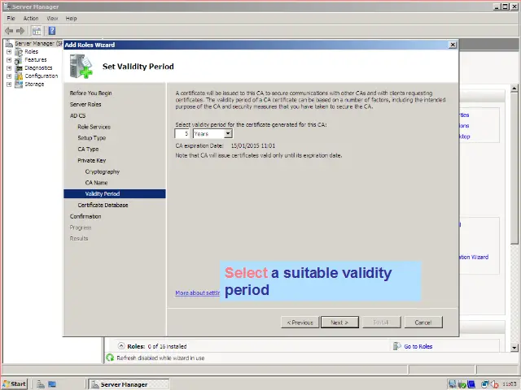
Task: Go to the Before You Begin step
Action: [x=90, y=93]
